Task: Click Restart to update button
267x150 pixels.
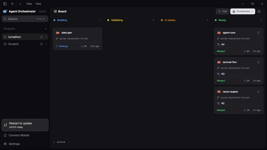Action: pyautogui.click(x=25, y=125)
